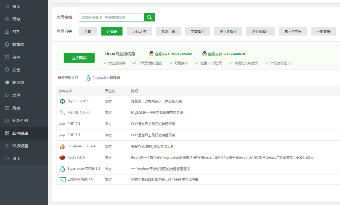Click the home icon in sidebar
340x205 pixels.
pyautogui.click(x=7, y=6)
